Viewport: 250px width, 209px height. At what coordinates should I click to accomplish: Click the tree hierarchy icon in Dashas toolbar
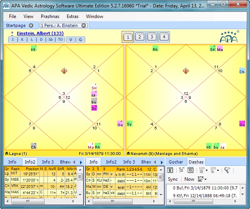(181, 170)
